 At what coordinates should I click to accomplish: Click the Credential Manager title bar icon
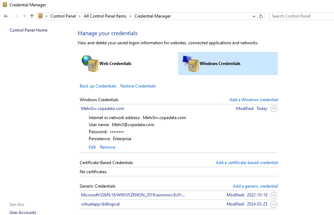pos(4,5)
